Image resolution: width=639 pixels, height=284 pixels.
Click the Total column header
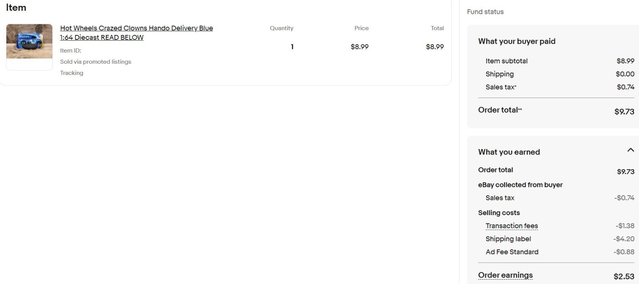click(x=437, y=28)
